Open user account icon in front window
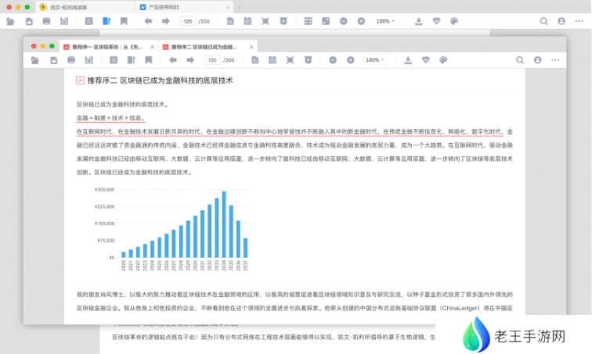The width and height of the screenshot is (592, 354). click(x=538, y=60)
